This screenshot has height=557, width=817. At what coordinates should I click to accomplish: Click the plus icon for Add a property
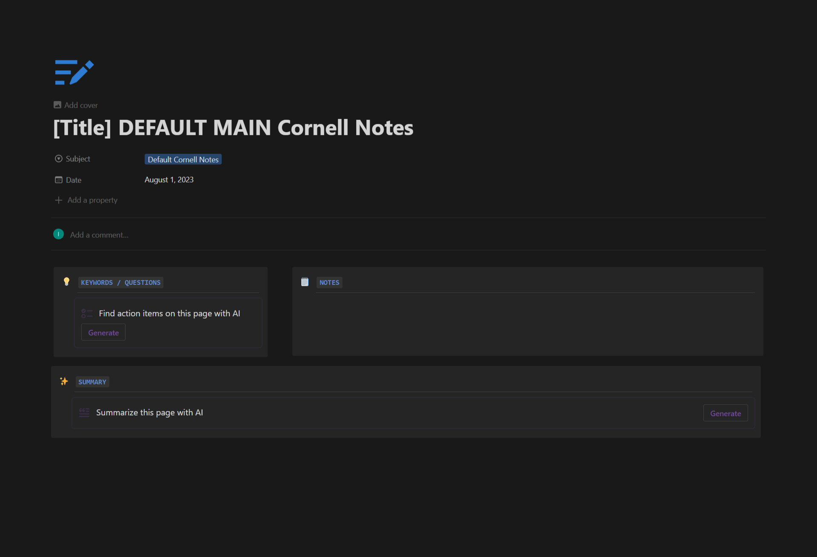coord(59,200)
